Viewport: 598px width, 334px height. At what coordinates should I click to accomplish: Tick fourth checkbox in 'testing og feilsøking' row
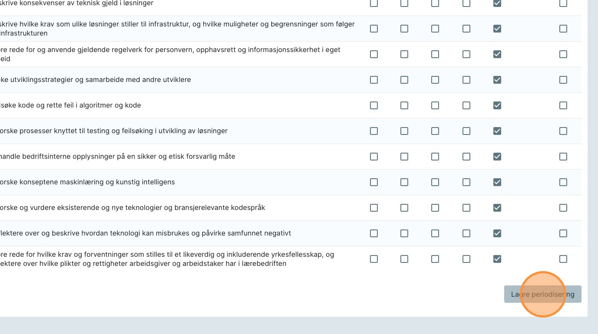(x=466, y=131)
